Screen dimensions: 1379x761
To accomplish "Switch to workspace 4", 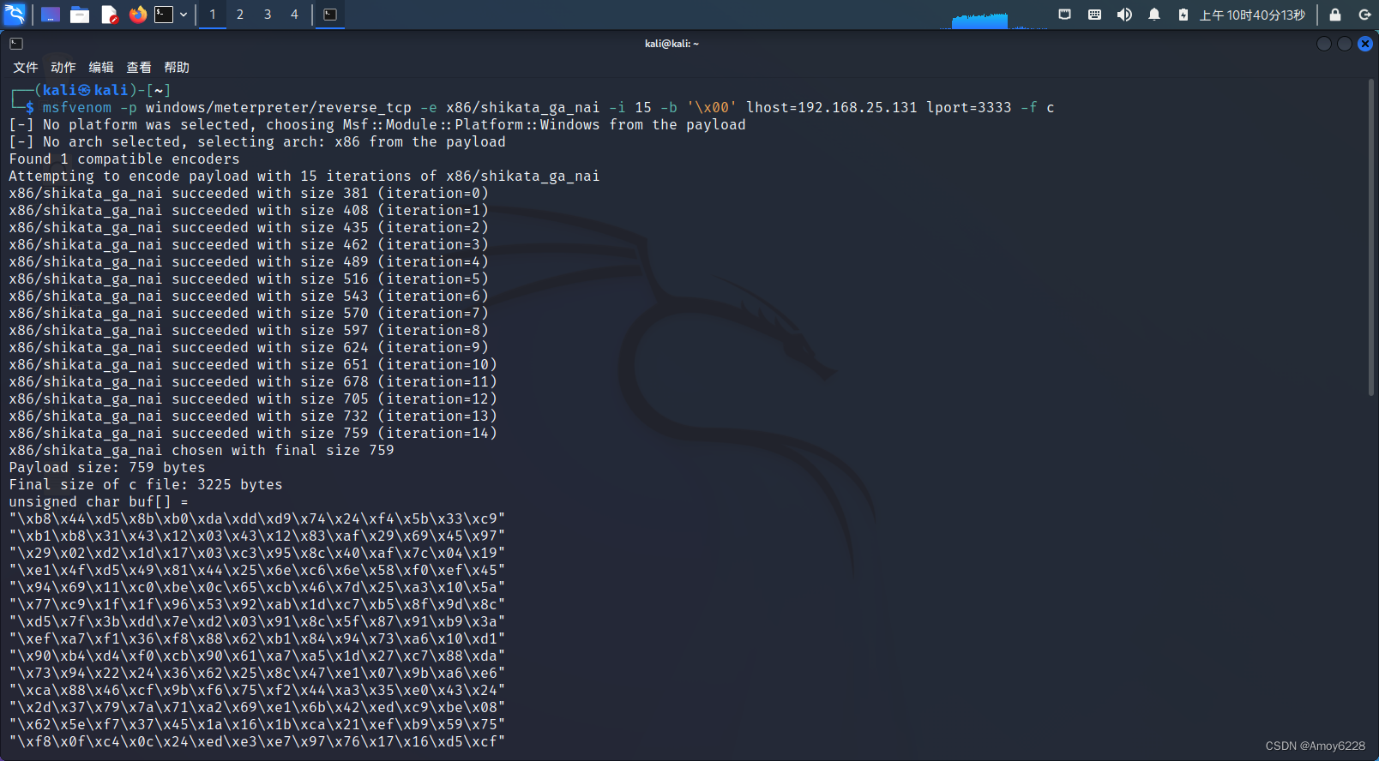I will click(294, 15).
